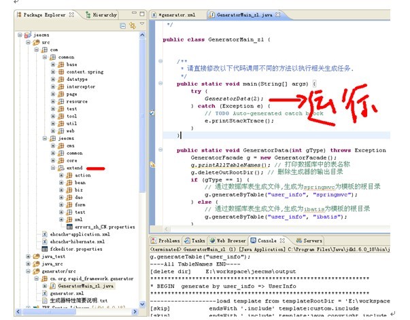Switch to the Hierarchy tab
This screenshot has width=410, height=320.
[x=101, y=15]
